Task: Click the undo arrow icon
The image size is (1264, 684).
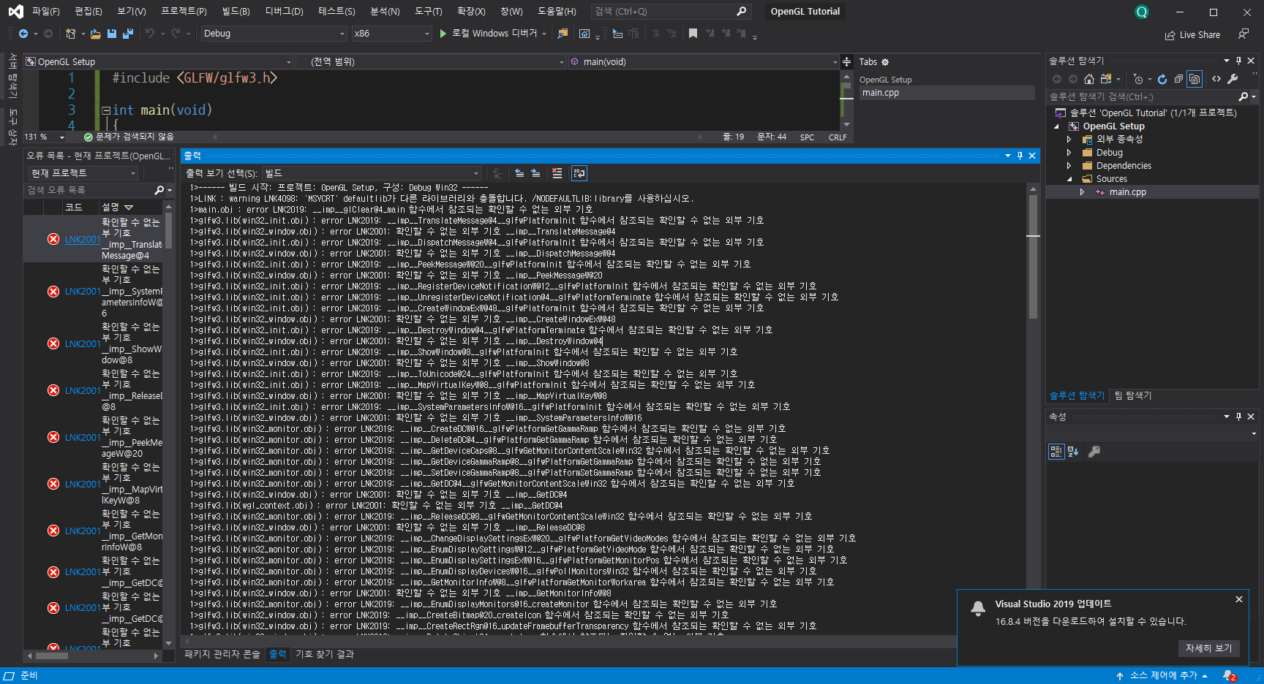Action: tap(150, 34)
